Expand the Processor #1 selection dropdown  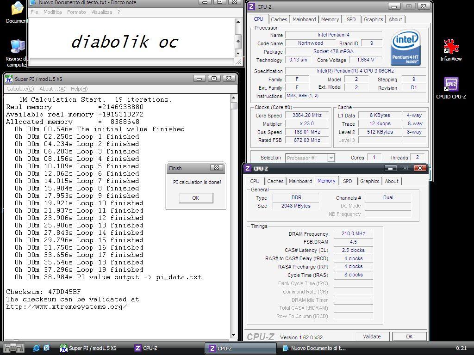tap(331, 158)
